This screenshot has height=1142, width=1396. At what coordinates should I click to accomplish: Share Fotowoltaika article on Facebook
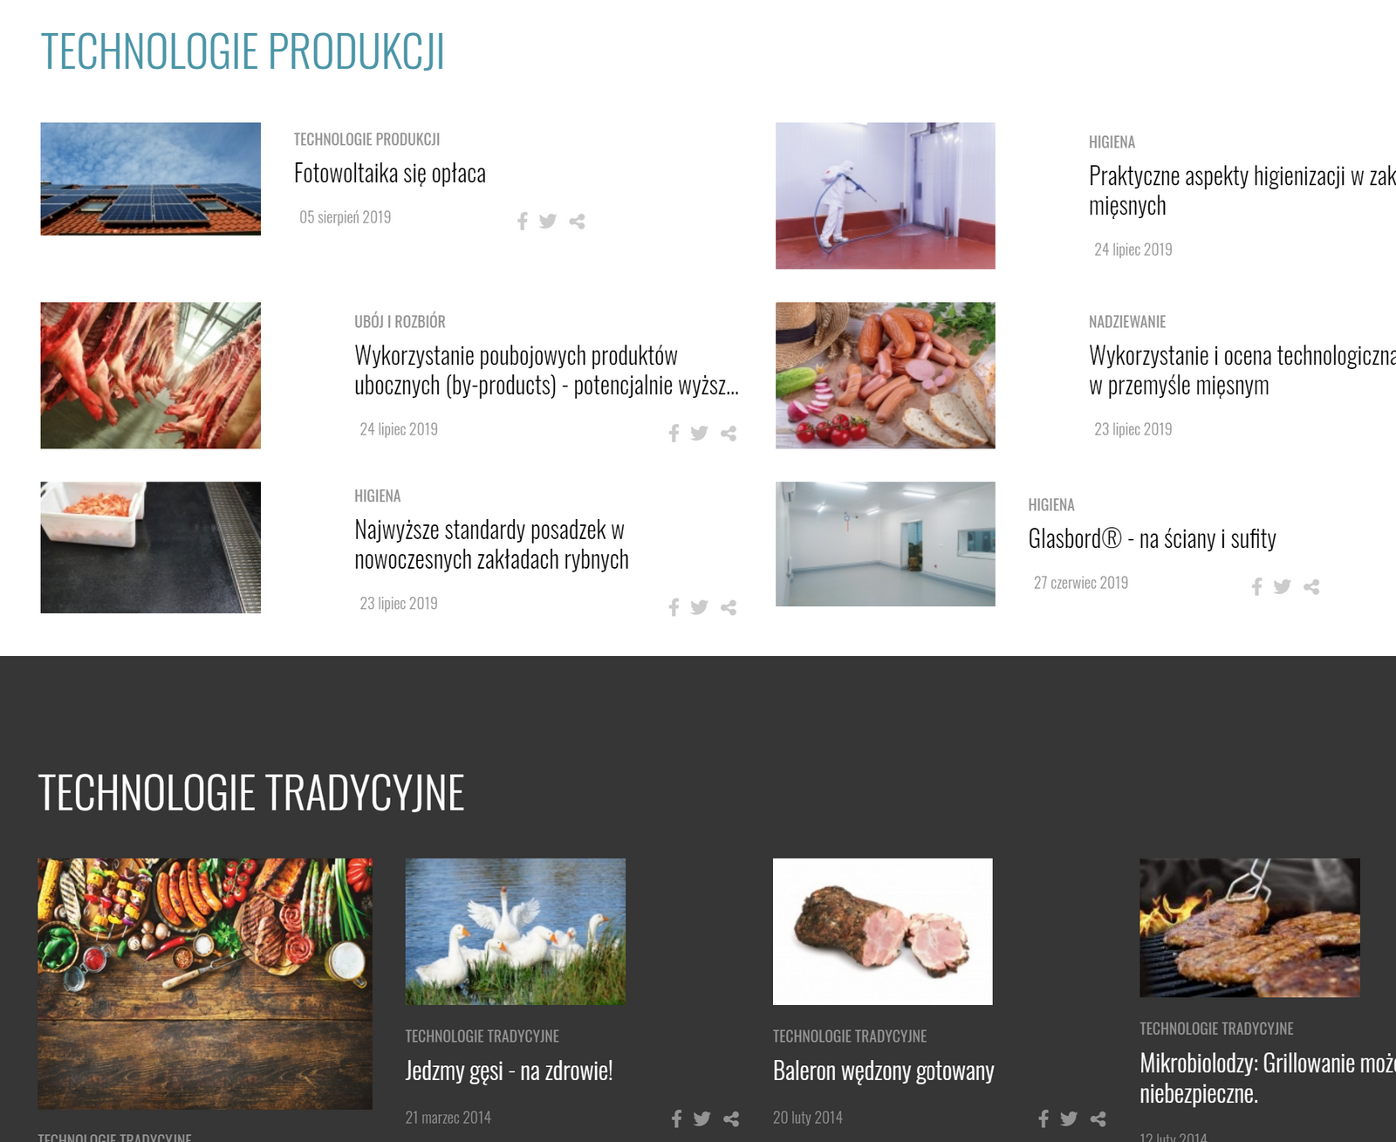pos(522,222)
